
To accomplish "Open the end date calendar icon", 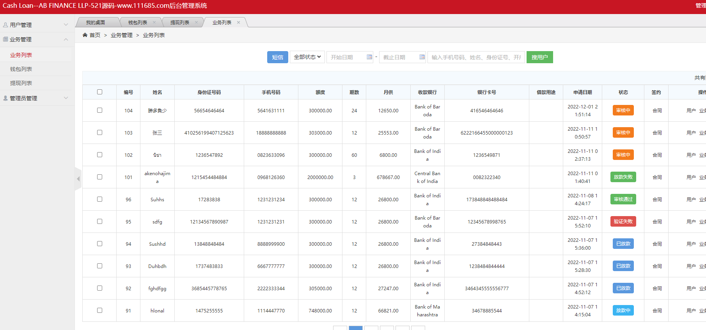I will (x=422, y=57).
